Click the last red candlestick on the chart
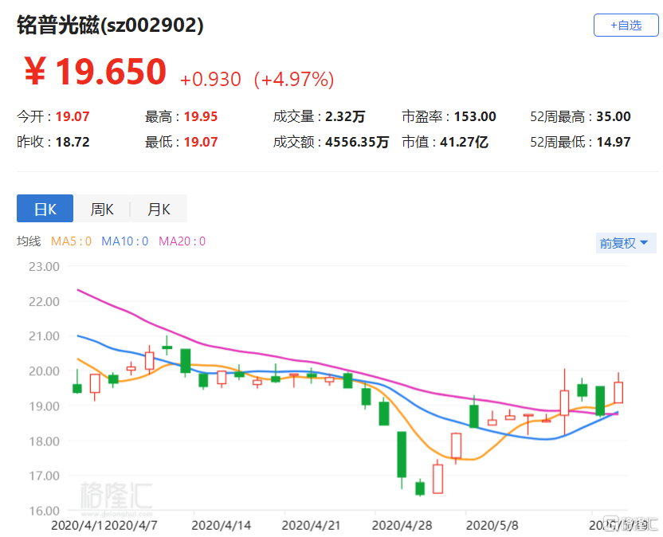This screenshot has height=537, width=663. tap(618, 392)
